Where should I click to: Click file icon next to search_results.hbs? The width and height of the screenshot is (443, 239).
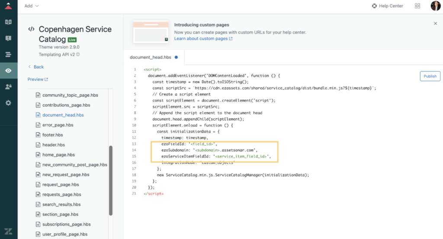pos(38,204)
